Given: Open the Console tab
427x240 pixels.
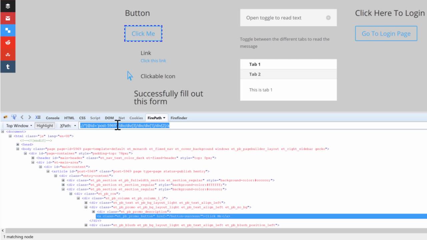Looking at the screenshot, I should pos(53,118).
